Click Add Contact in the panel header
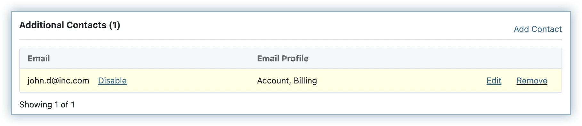This screenshot has height=126, width=582. click(538, 29)
